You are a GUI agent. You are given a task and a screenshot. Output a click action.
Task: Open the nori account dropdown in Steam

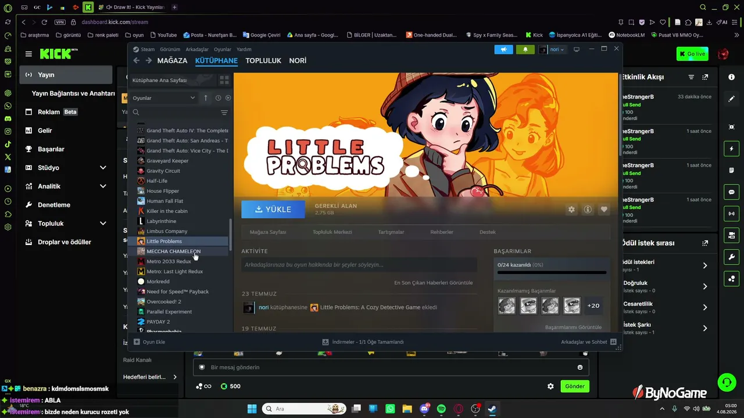552,49
